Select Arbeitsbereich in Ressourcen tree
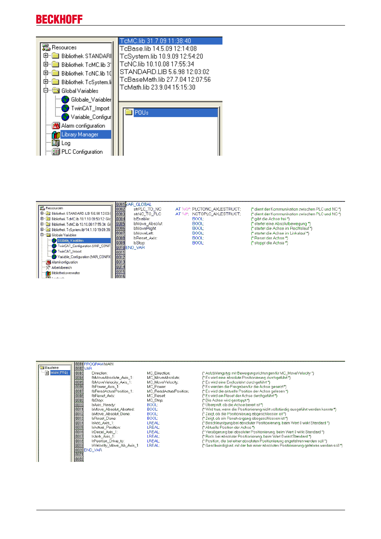Screen dimensions: 381x539 (62, 268)
